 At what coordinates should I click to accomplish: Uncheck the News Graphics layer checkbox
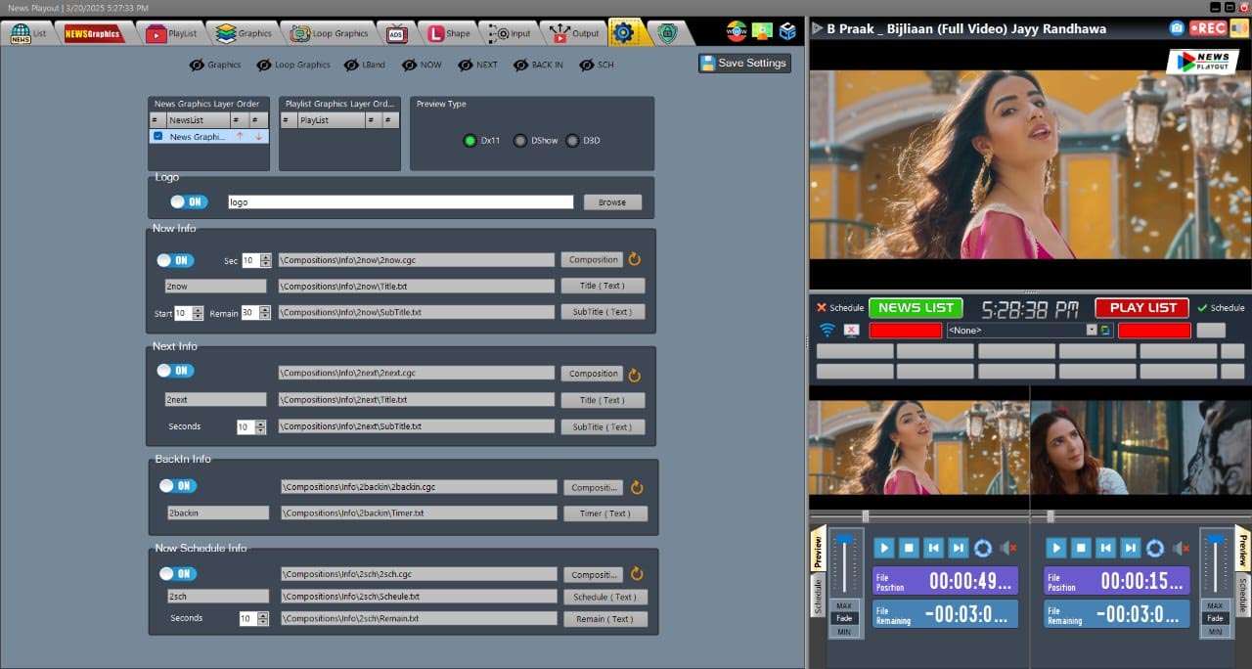coord(157,137)
